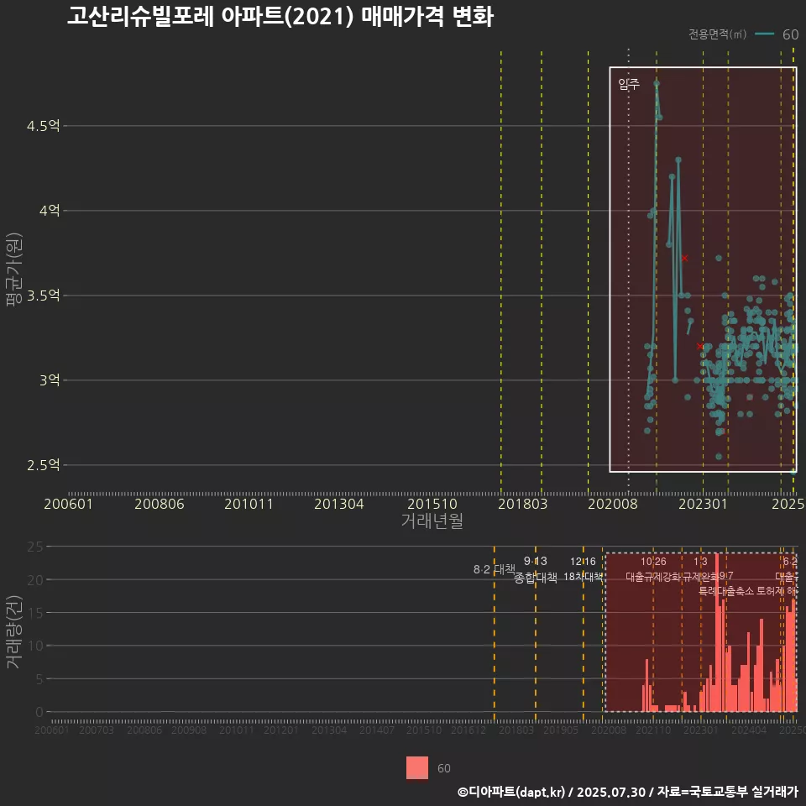This screenshot has height=806, width=806.
Task: Select the 4억 y-axis label
Action: (x=50, y=211)
